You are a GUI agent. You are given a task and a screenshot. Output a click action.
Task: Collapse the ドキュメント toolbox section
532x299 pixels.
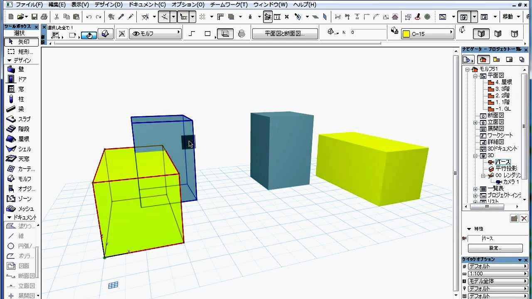9,217
